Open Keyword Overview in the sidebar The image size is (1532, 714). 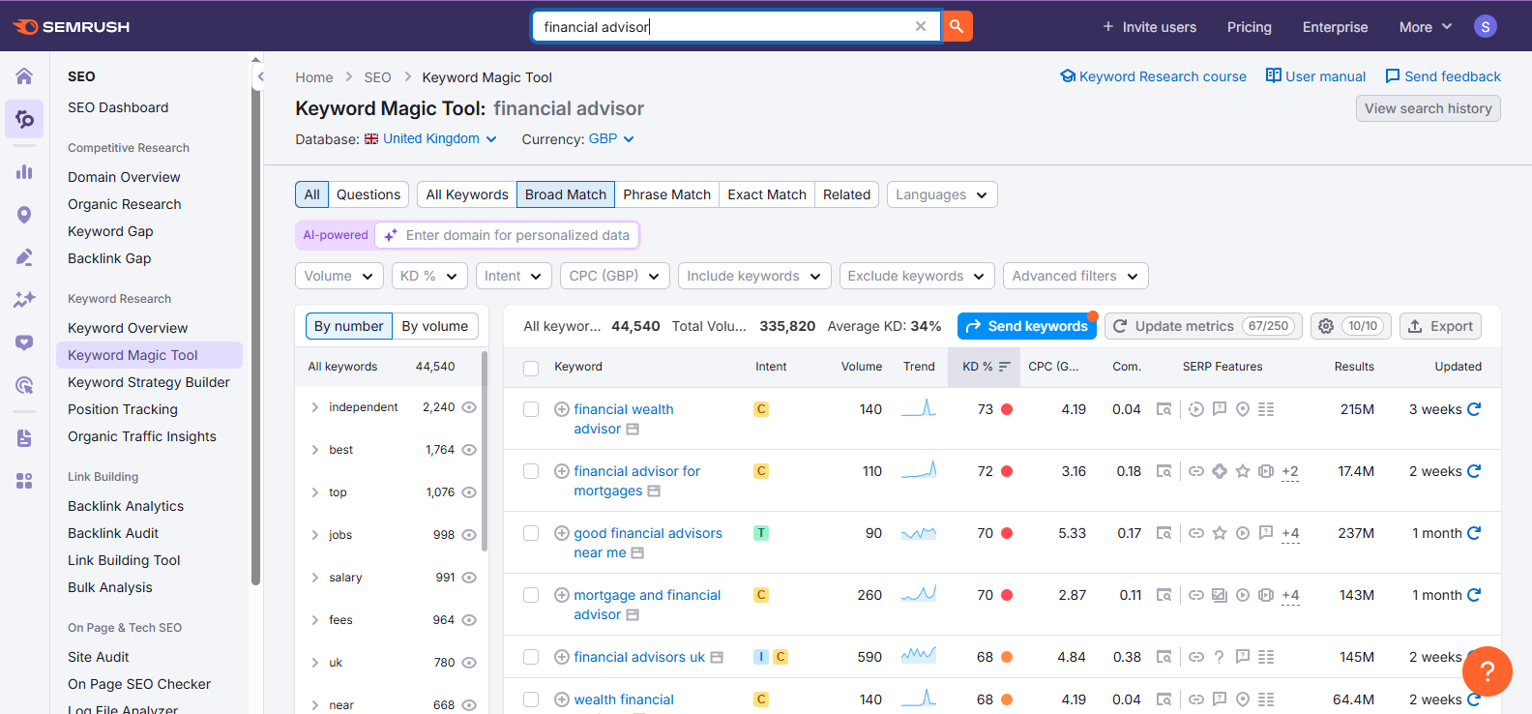(x=128, y=328)
